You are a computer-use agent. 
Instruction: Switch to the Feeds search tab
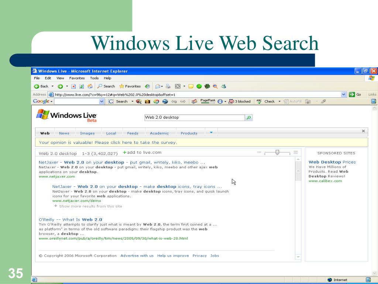tap(133, 133)
